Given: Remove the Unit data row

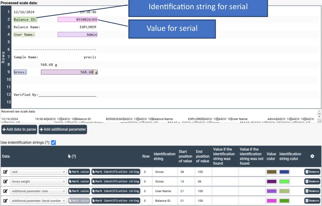Looking at the screenshot, I should [312, 172].
